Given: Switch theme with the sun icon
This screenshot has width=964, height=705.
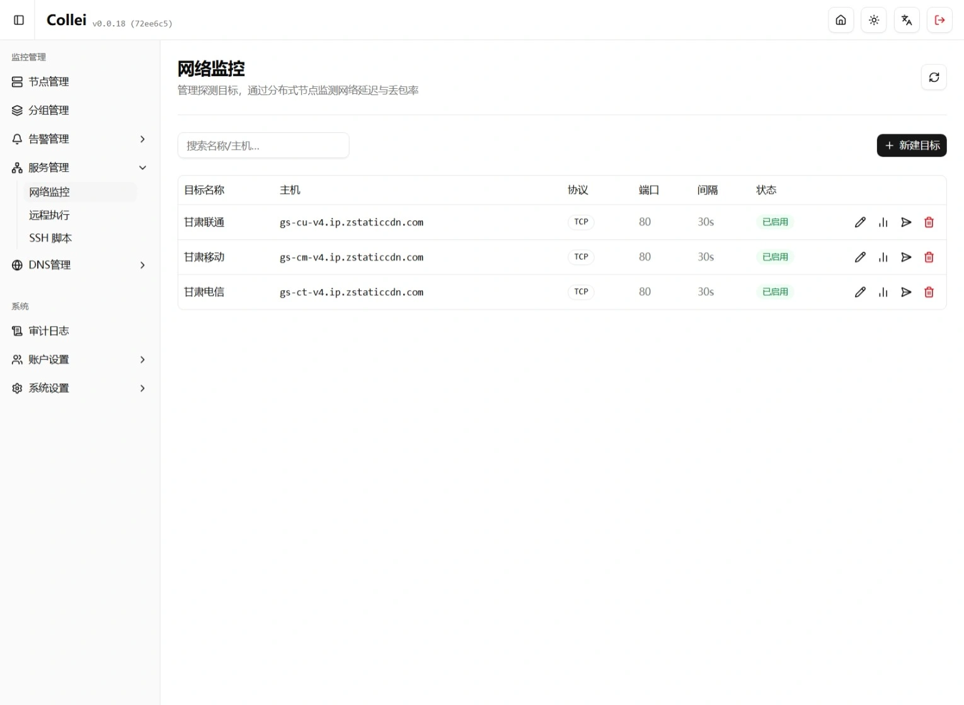Looking at the screenshot, I should pos(873,20).
